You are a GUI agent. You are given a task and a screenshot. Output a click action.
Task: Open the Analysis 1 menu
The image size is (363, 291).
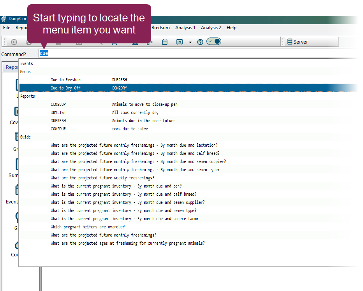[185, 28]
